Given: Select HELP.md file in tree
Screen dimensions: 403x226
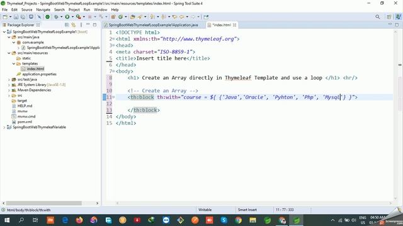Looking at the screenshot, I should (x=25, y=106).
